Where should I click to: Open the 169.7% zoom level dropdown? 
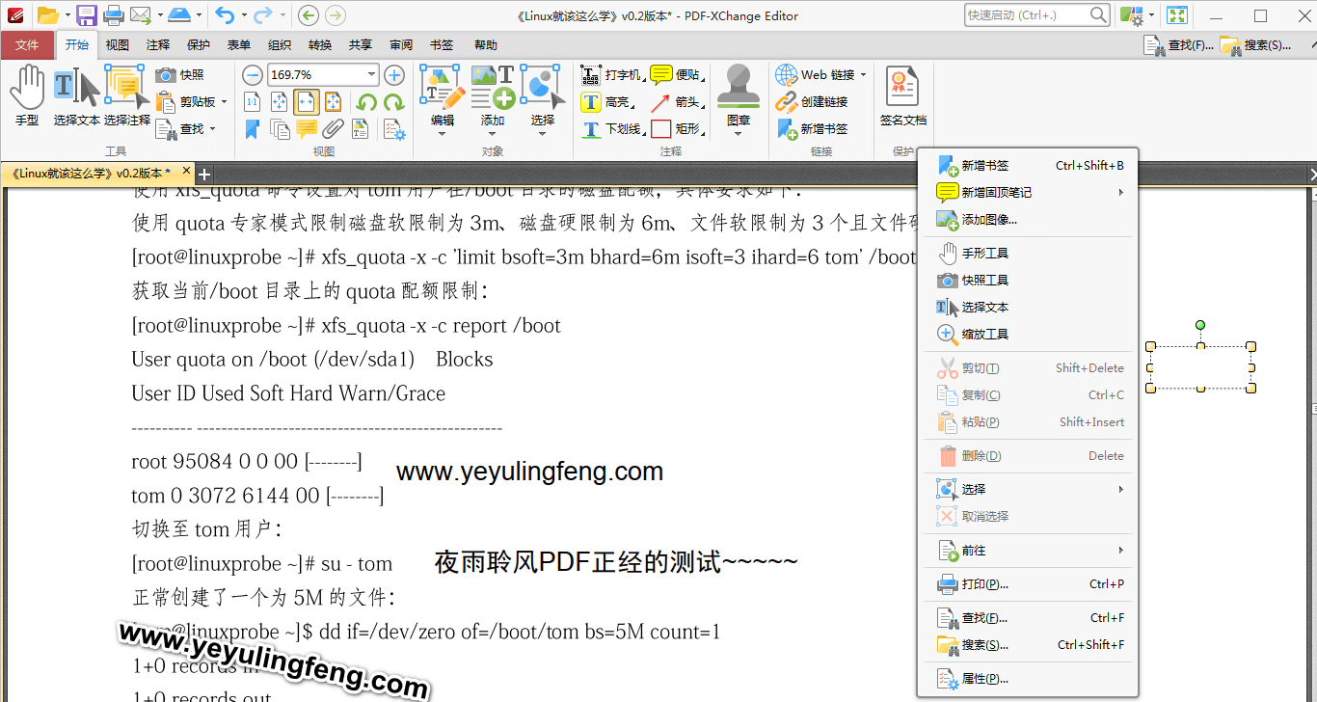pyautogui.click(x=371, y=75)
